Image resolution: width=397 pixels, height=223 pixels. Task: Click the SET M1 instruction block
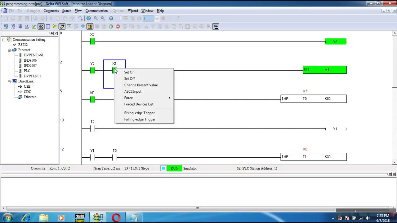pos(324,70)
